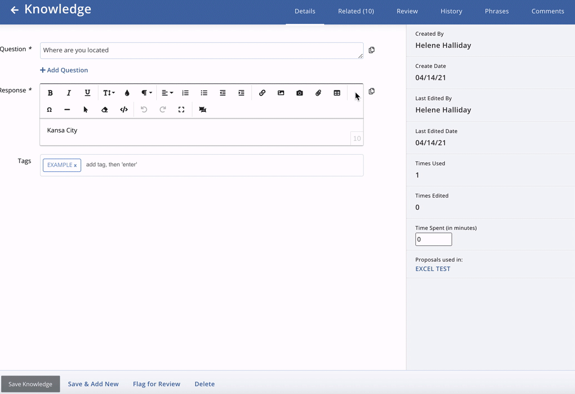
Task: Redo the last edit
Action: coord(163,110)
